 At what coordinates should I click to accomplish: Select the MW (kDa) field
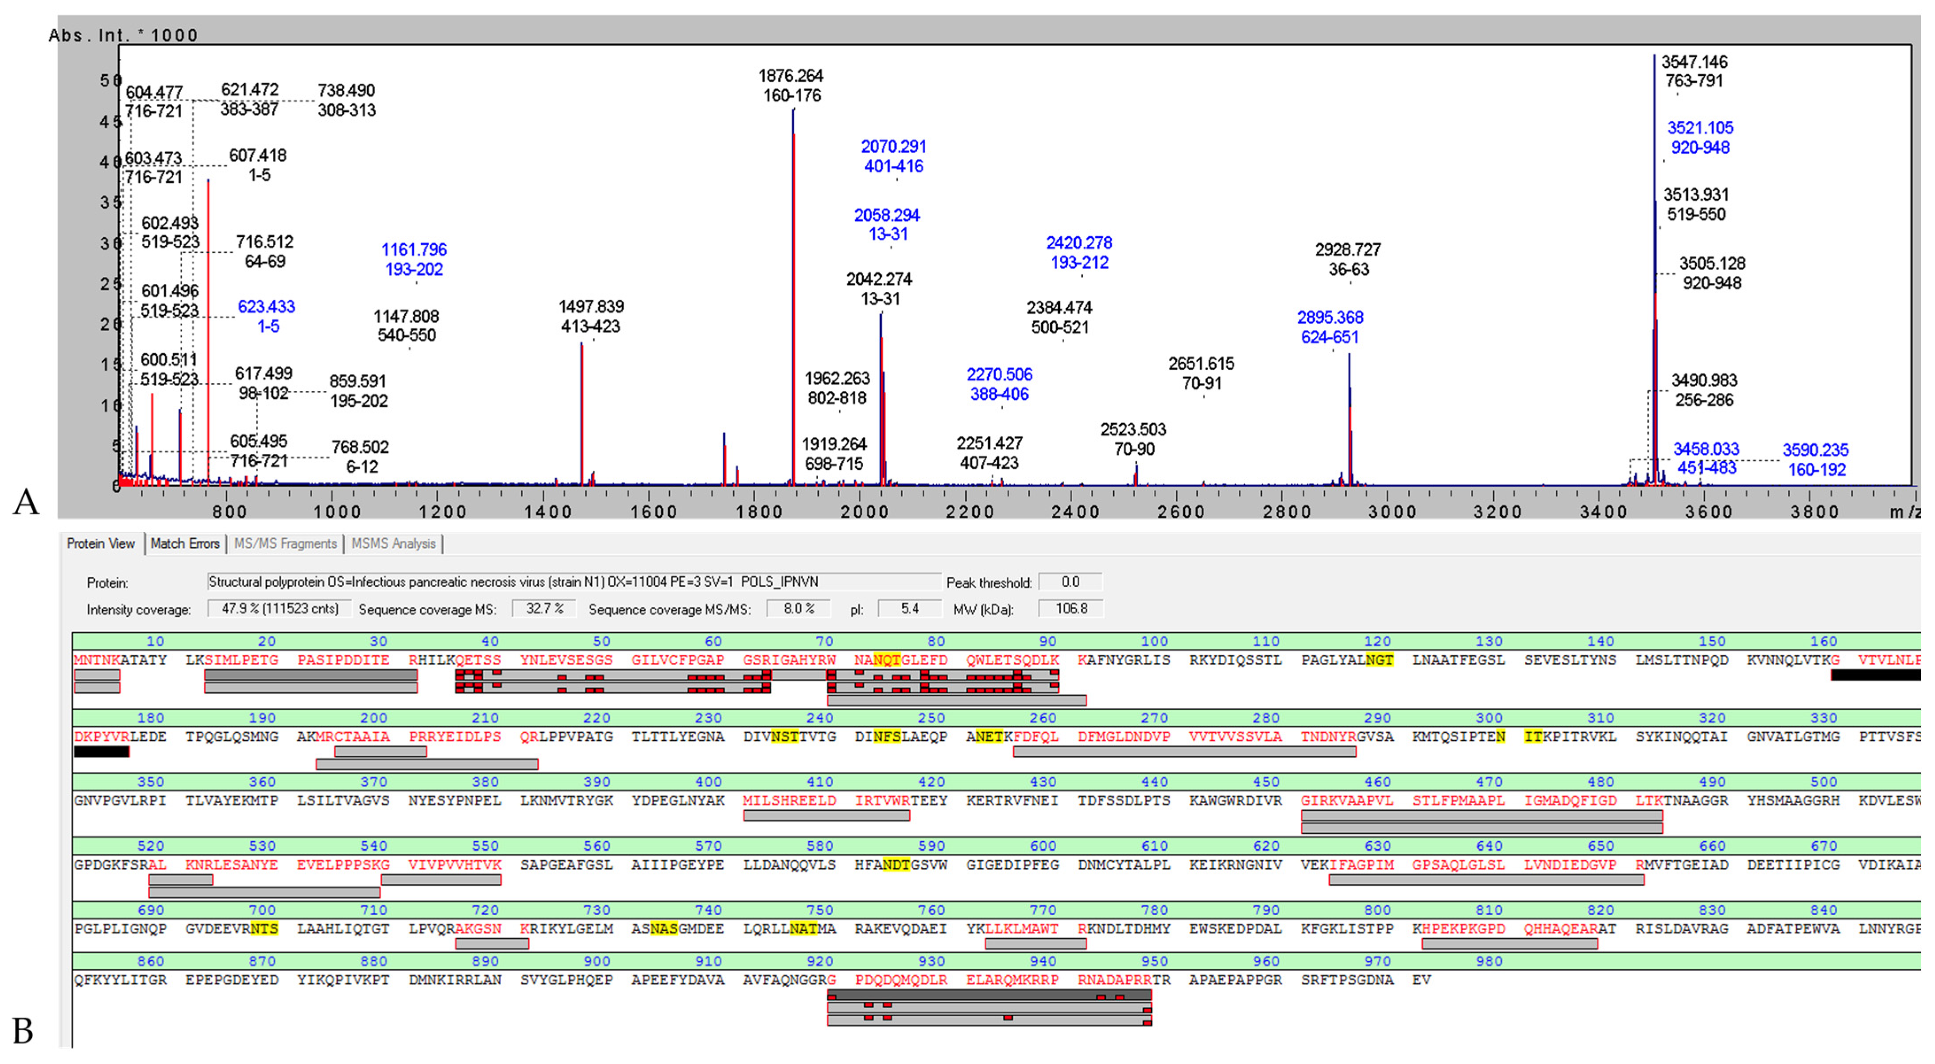pyautogui.click(x=1070, y=608)
